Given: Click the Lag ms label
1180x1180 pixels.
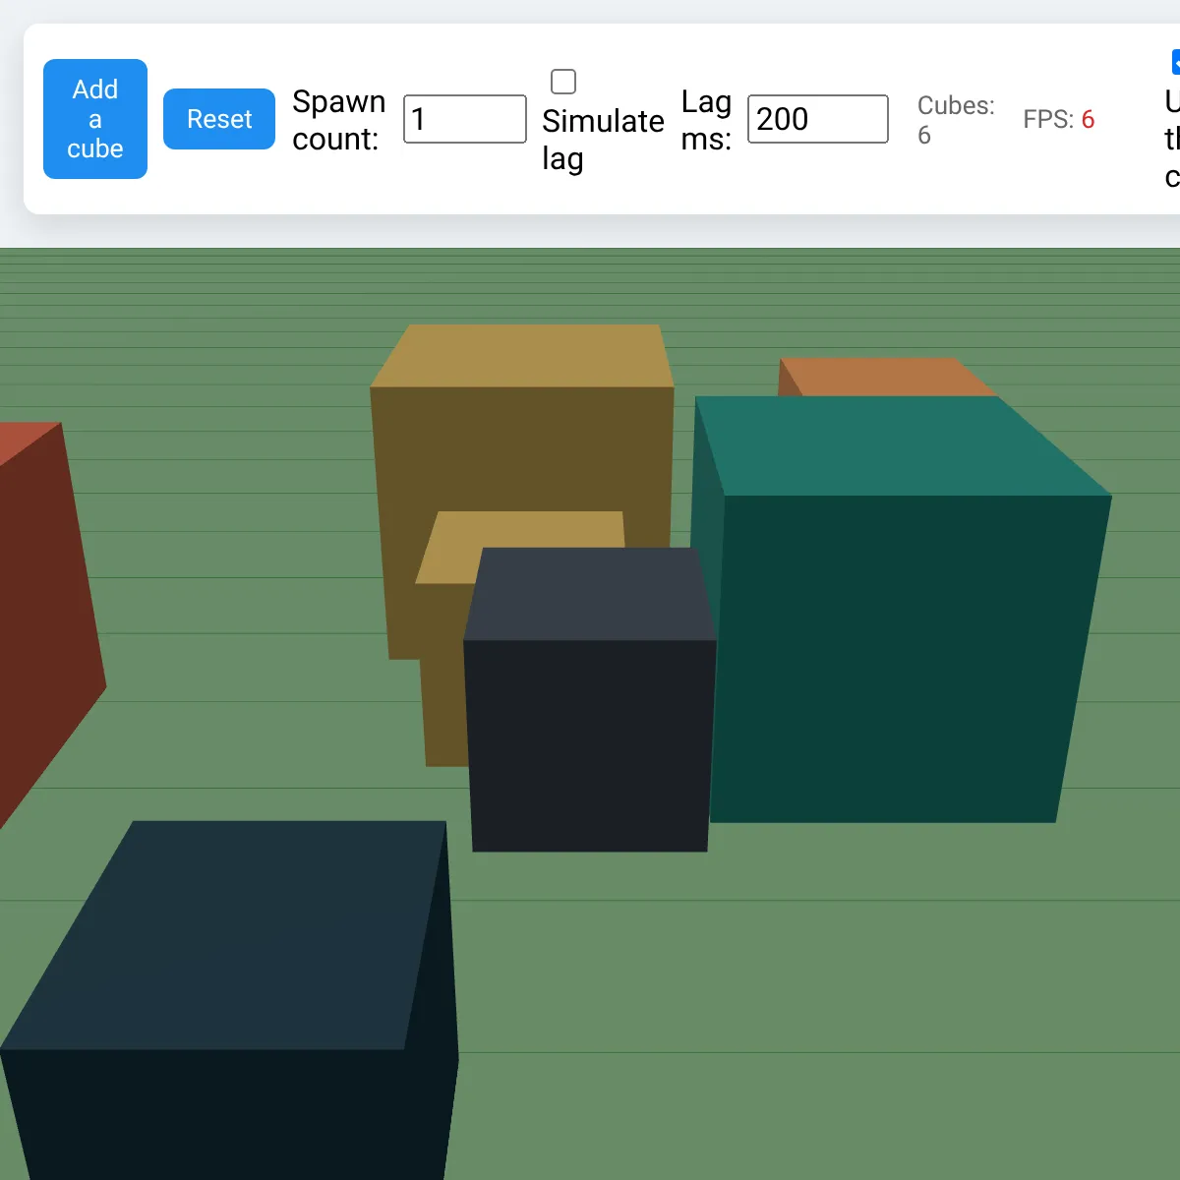Looking at the screenshot, I should click(x=706, y=120).
